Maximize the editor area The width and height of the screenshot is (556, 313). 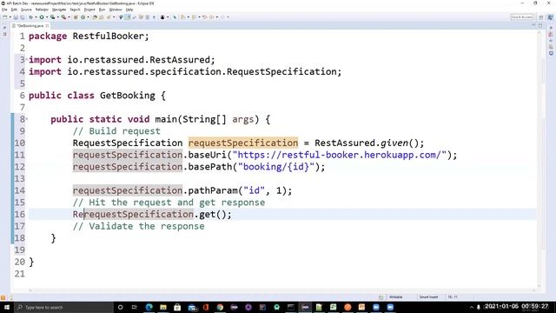(540, 25)
